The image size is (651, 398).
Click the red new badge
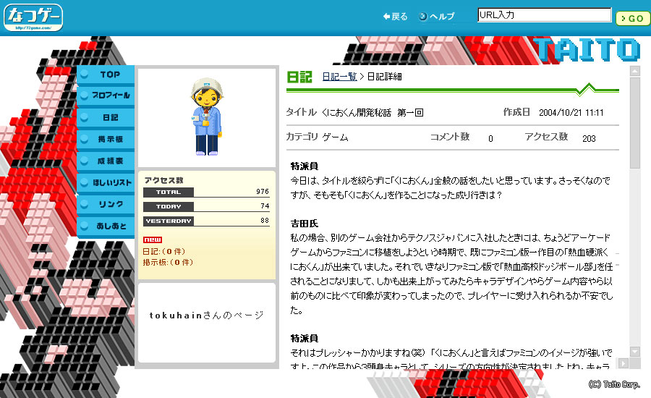[153, 240]
